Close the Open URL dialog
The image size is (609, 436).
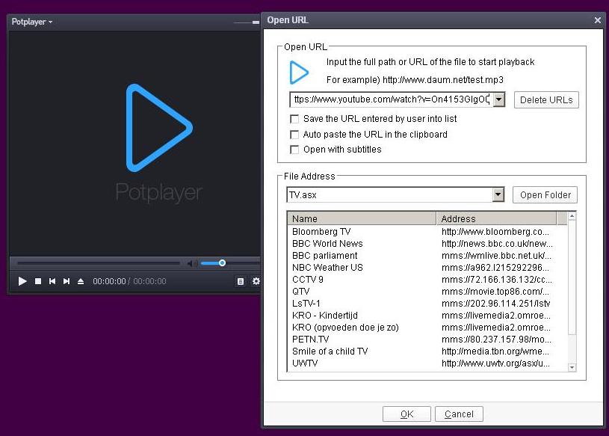pyautogui.click(x=598, y=20)
